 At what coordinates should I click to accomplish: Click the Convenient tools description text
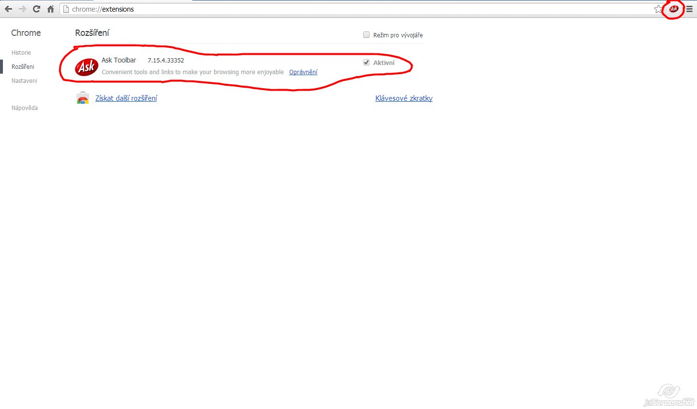[x=193, y=72]
